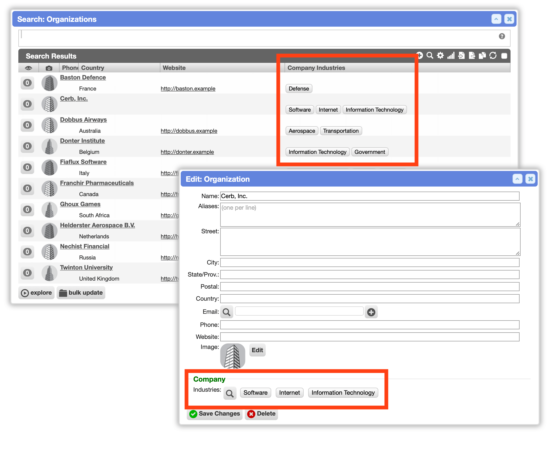Toggle watchers count for Twinton University
The width and height of the screenshot is (553, 449).
27,273
